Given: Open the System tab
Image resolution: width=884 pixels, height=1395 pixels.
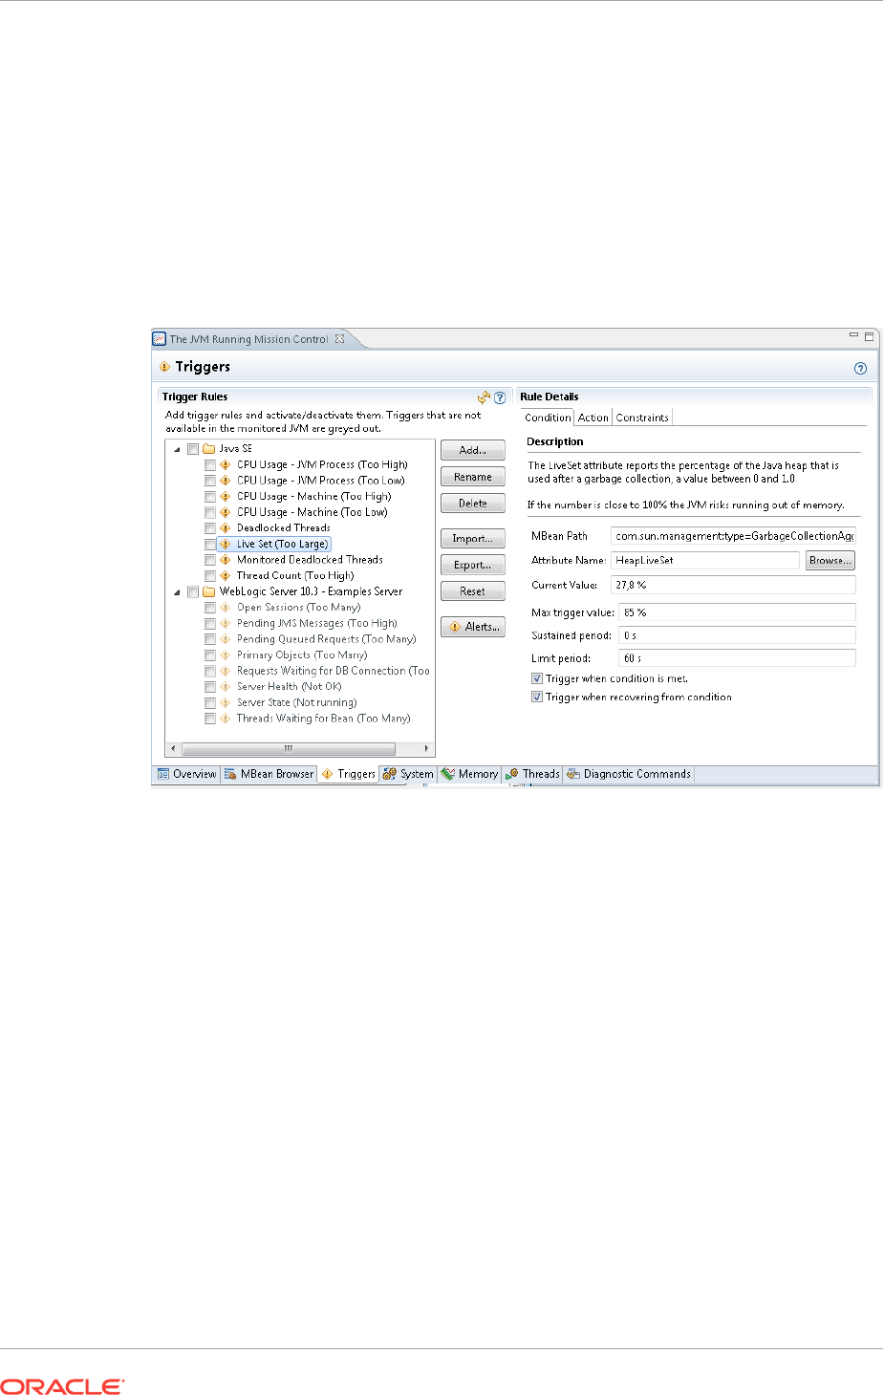Looking at the screenshot, I should tap(408, 774).
